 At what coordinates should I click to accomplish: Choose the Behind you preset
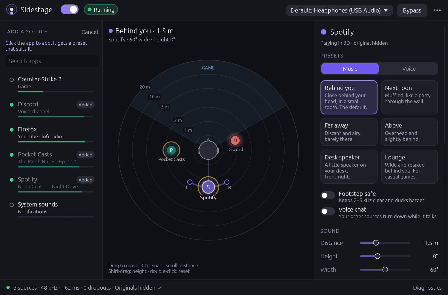pyautogui.click(x=349, y=97)
